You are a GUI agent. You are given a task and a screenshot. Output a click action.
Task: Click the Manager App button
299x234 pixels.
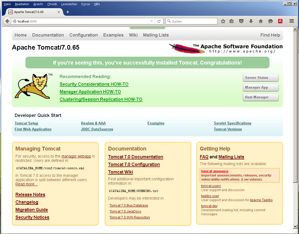[260, 87]
